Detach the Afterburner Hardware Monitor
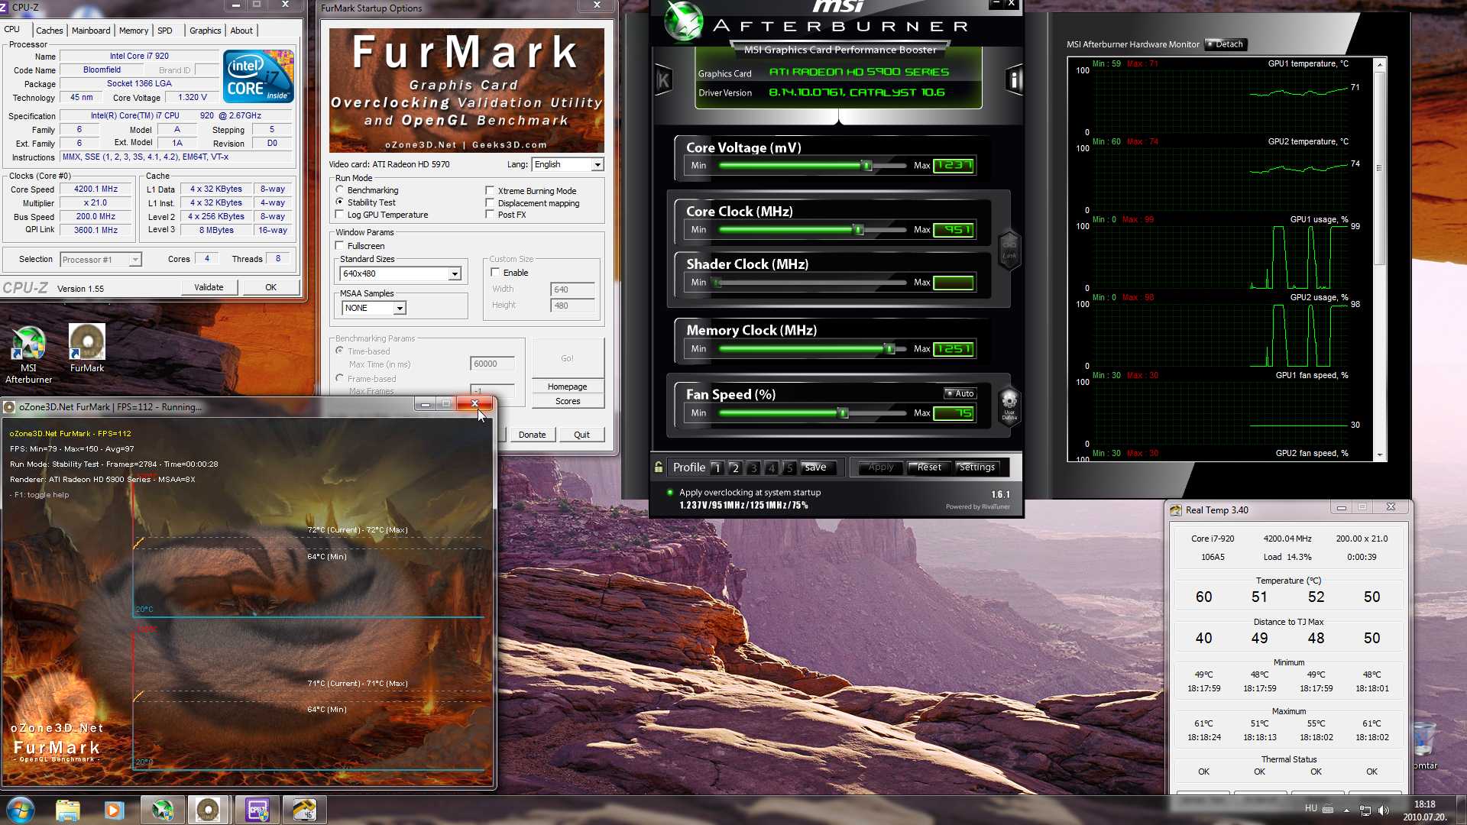 click(x=1226, y=44)
